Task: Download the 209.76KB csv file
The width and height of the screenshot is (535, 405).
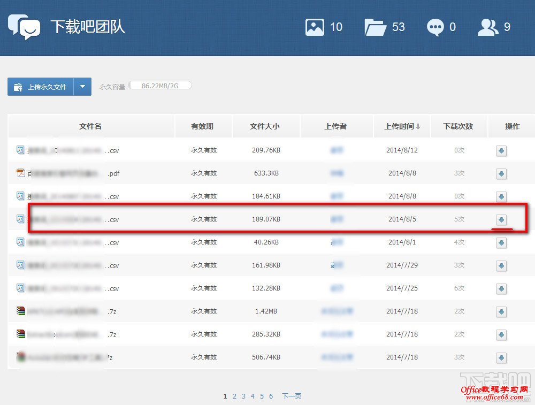Action: pyautogui.click(x=501, y=151)
